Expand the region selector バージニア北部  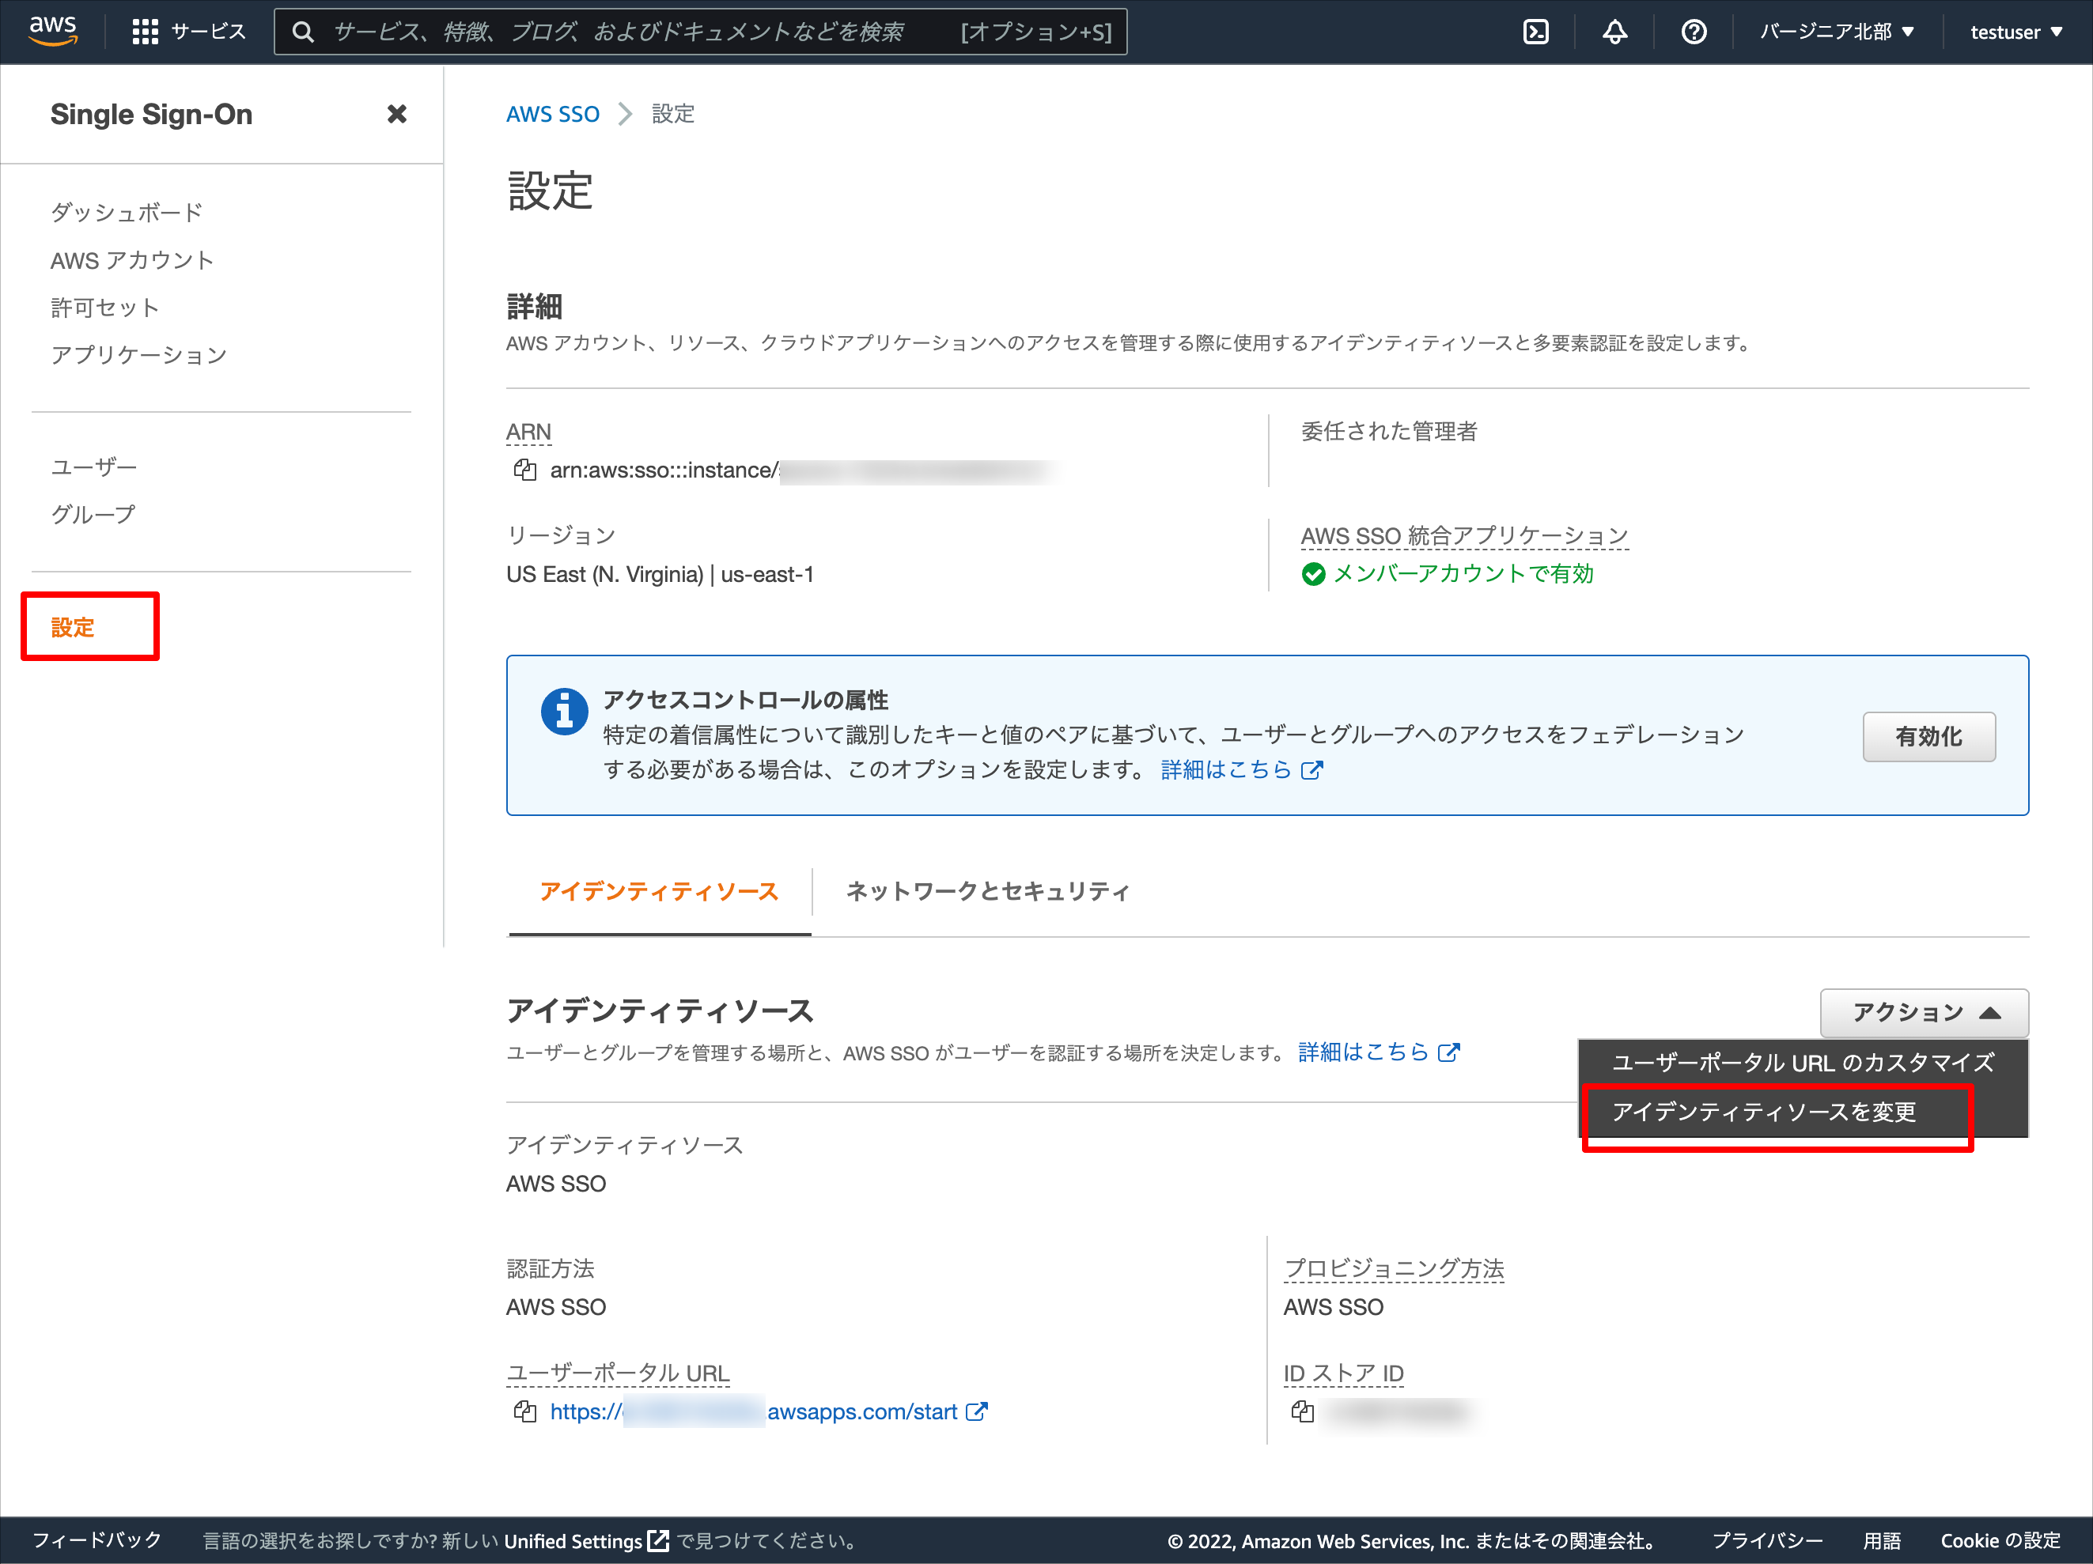[1838, 32]
